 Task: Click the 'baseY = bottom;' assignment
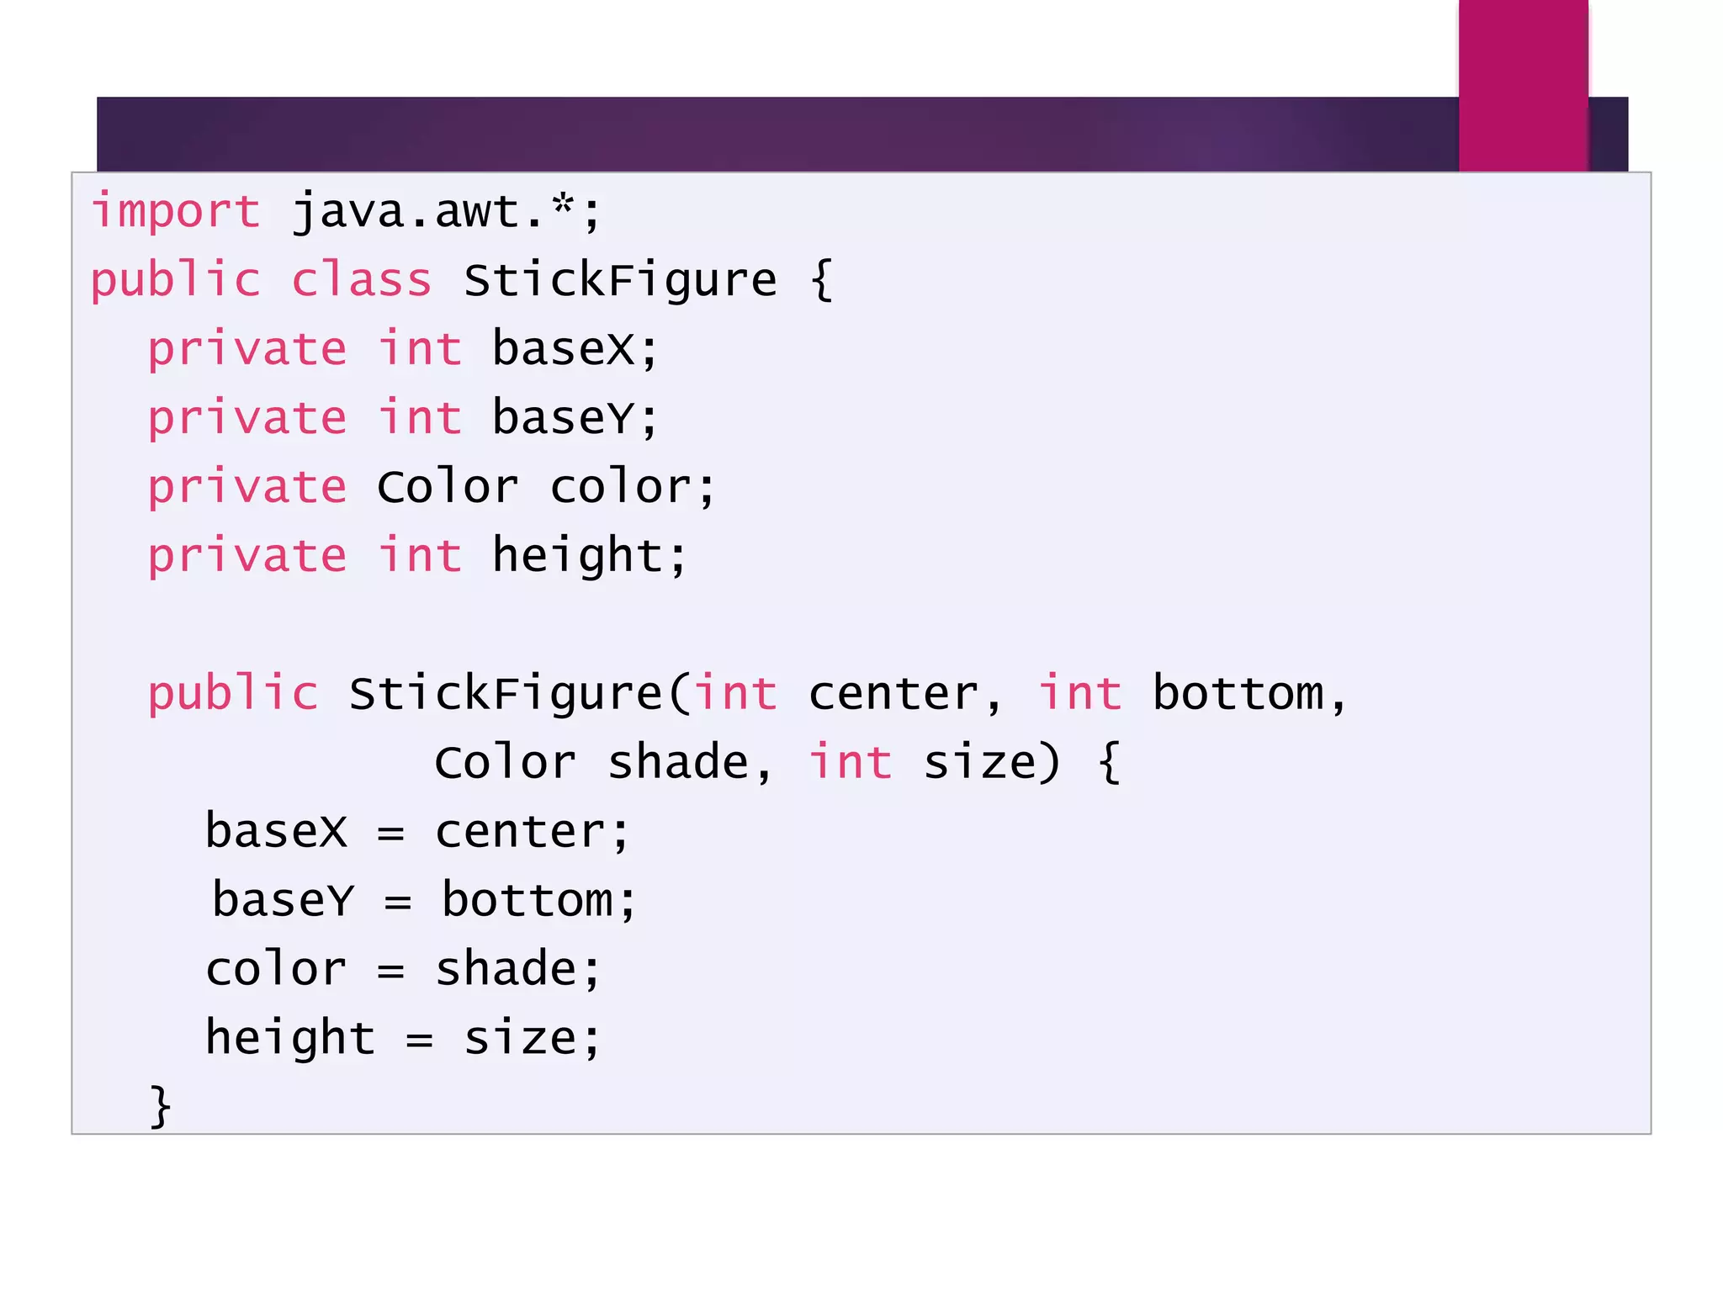[424, 901]
